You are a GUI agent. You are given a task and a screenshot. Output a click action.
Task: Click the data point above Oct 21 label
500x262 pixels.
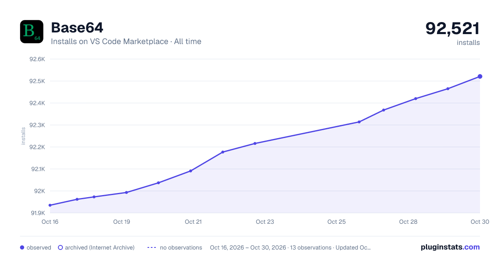click(190, 171)
